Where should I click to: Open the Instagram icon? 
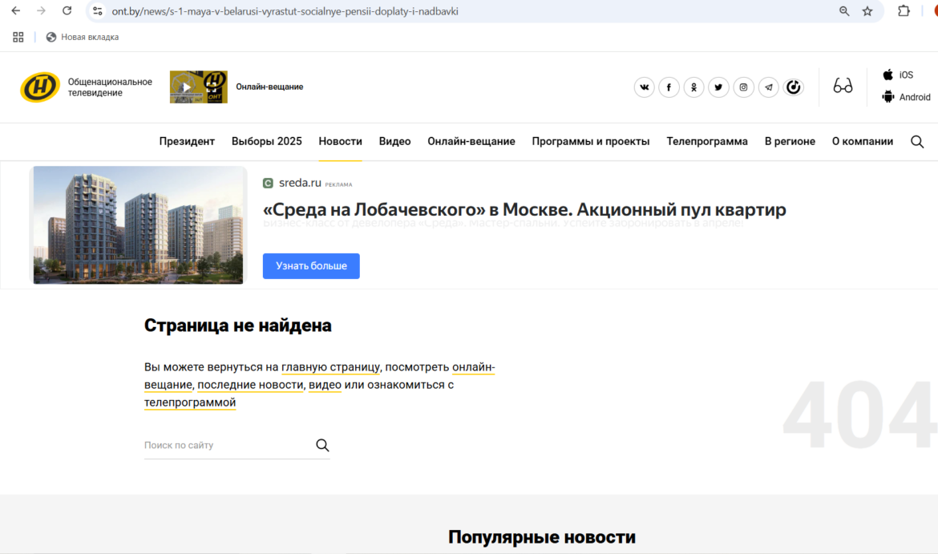743,87
